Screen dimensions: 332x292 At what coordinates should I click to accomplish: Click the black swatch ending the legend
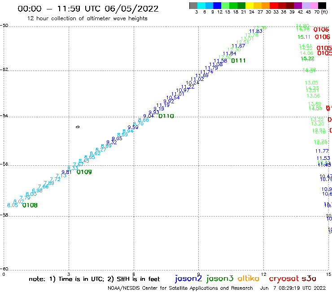[322, 5]
